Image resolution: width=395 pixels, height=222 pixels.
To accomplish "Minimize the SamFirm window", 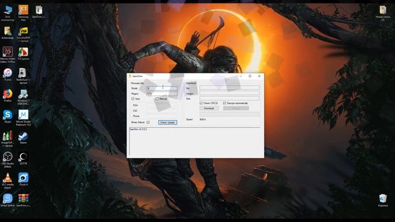I will tap(241, 76).
